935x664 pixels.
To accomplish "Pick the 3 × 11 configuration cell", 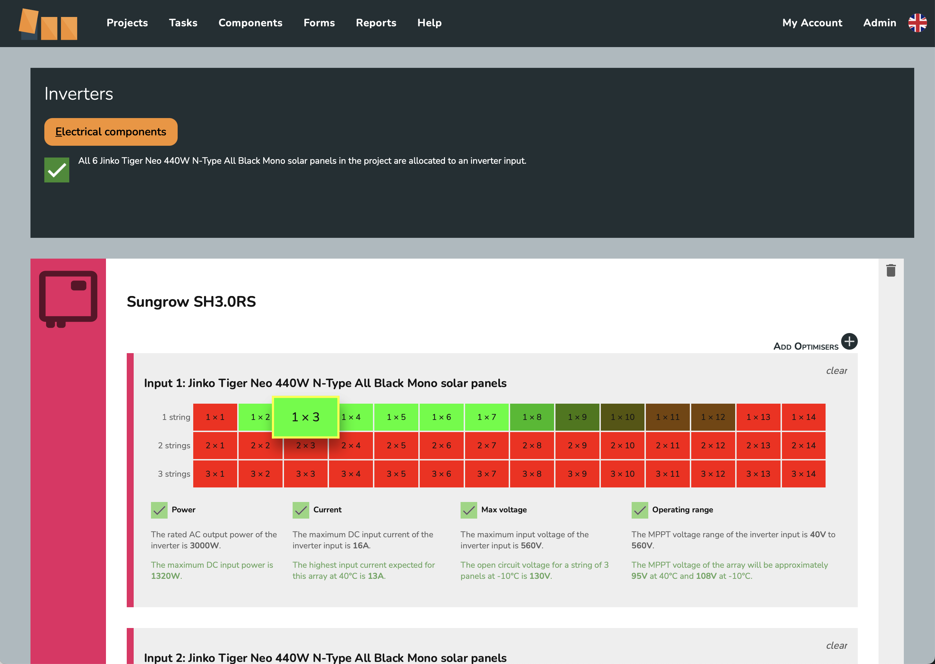I will click(x=668, y=474).
